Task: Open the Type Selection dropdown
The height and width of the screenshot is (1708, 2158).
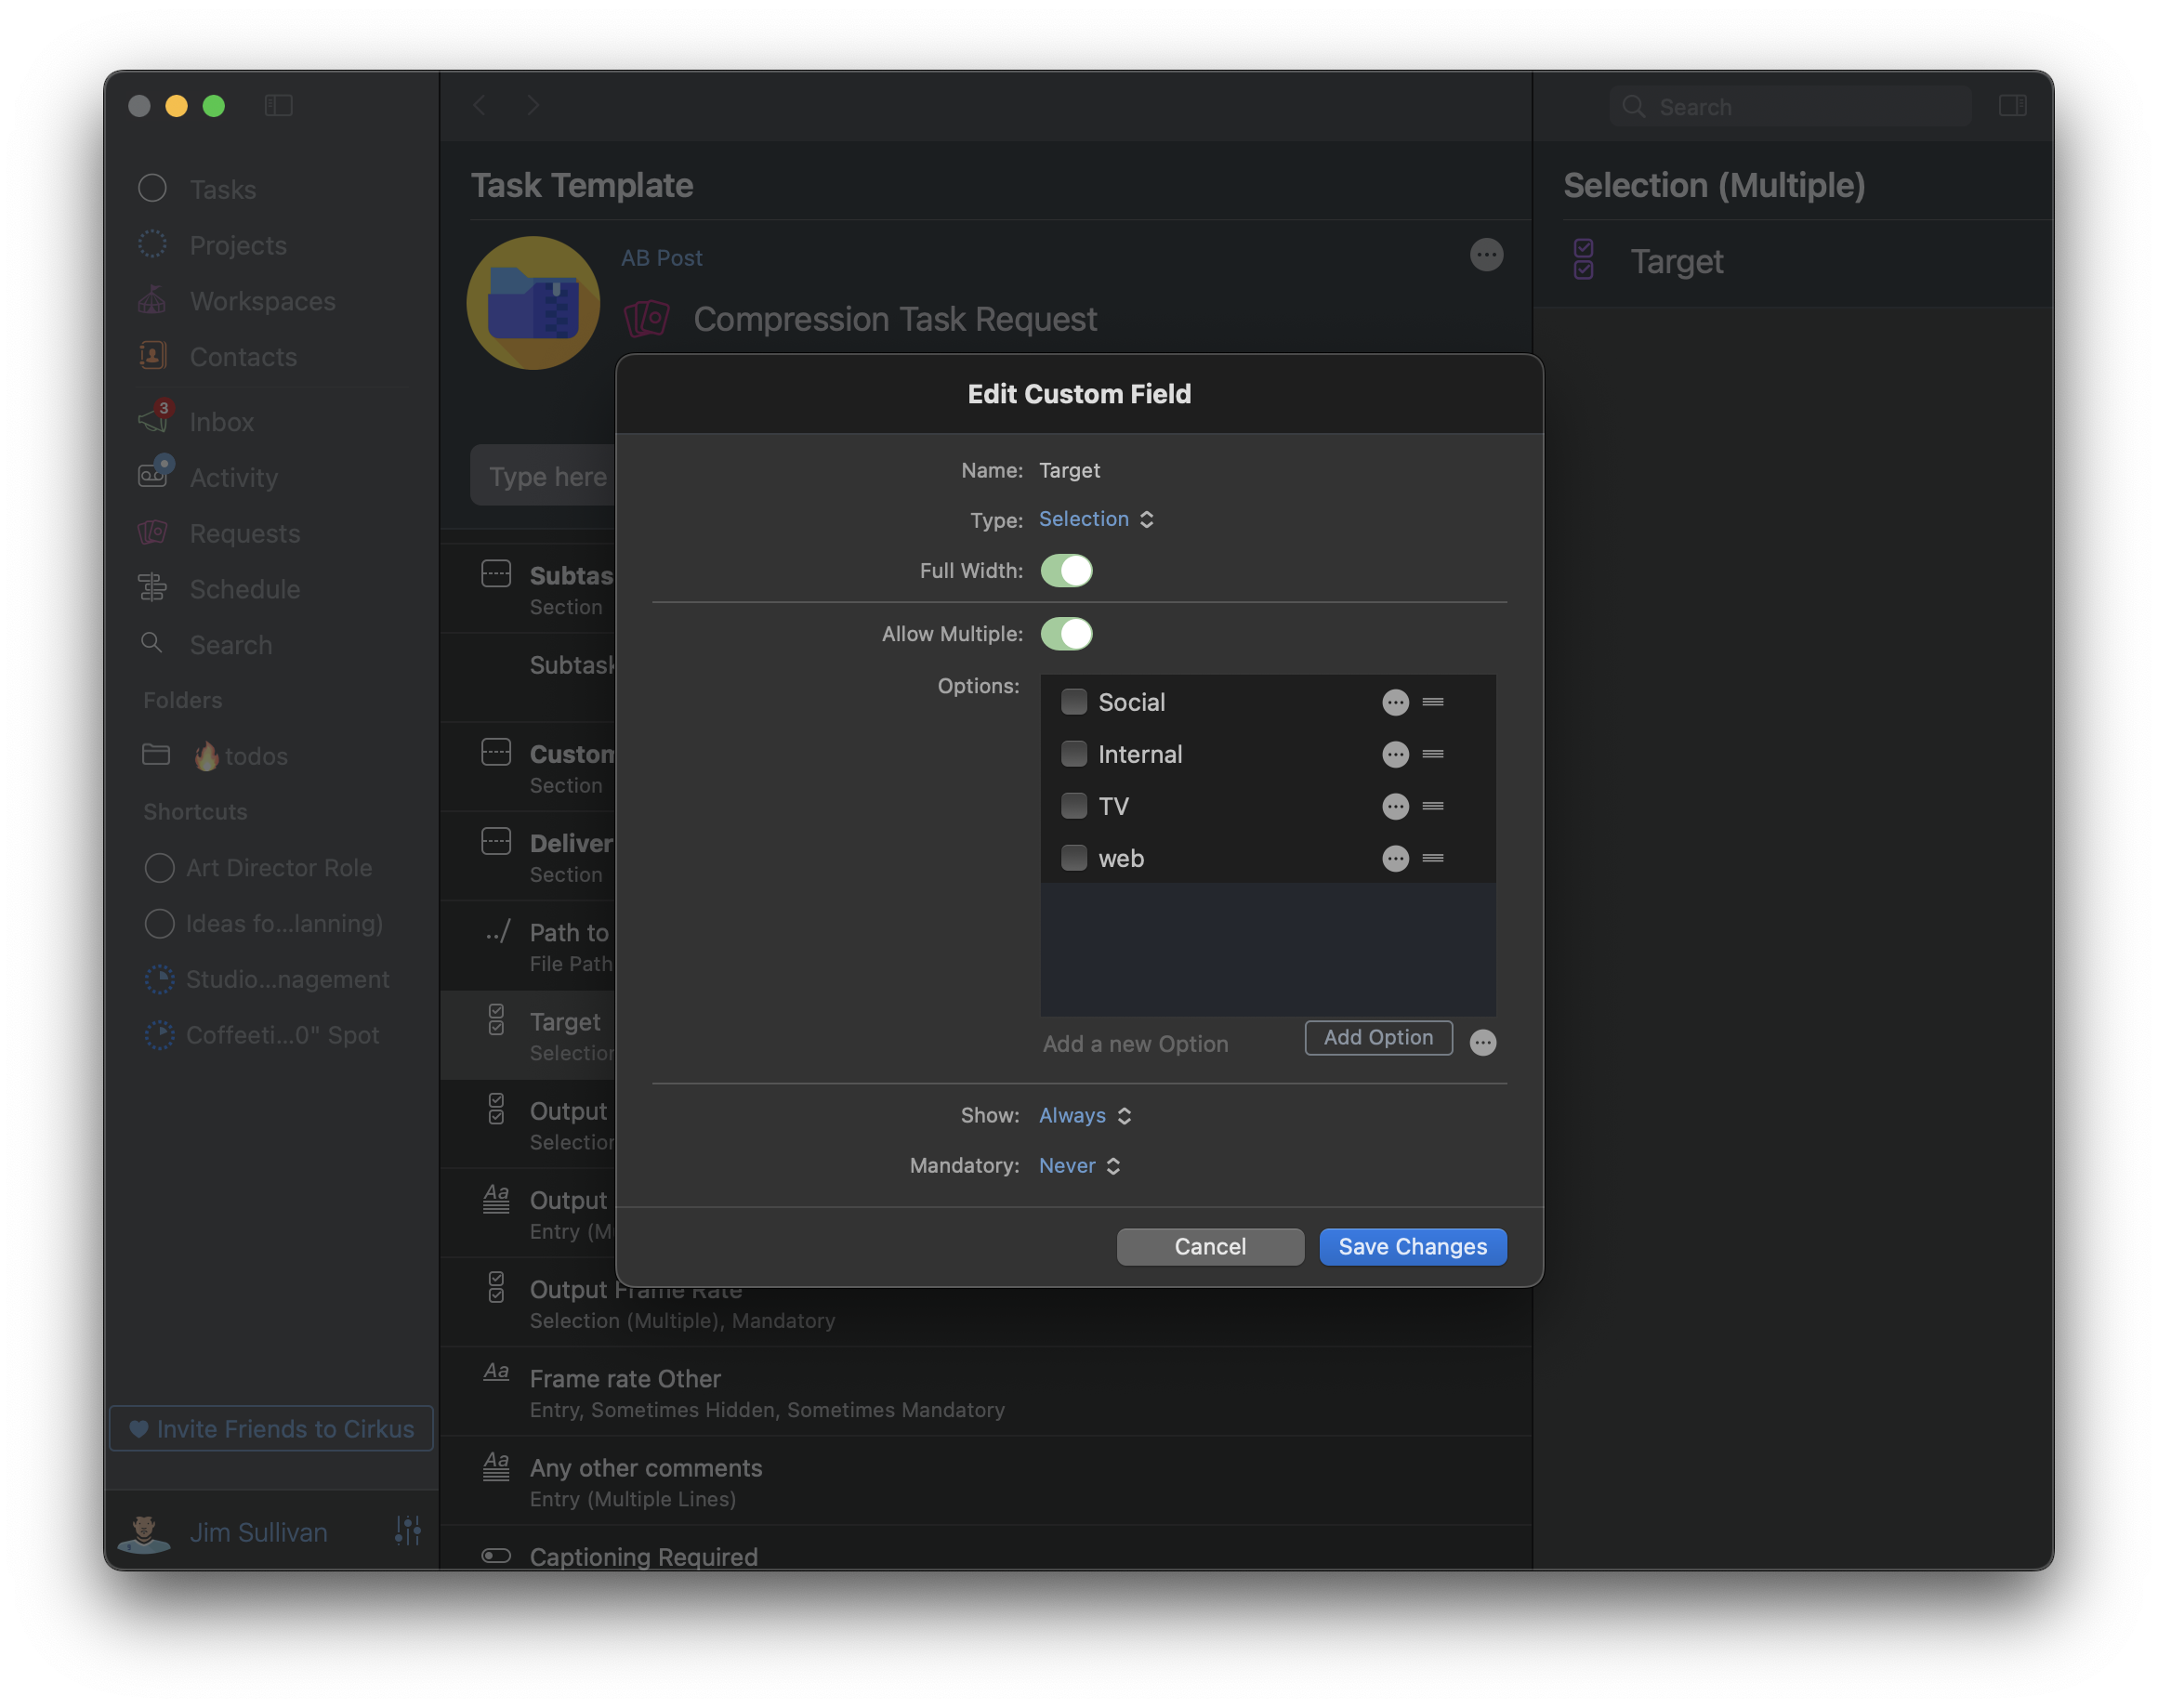Action: point(1095,519)
